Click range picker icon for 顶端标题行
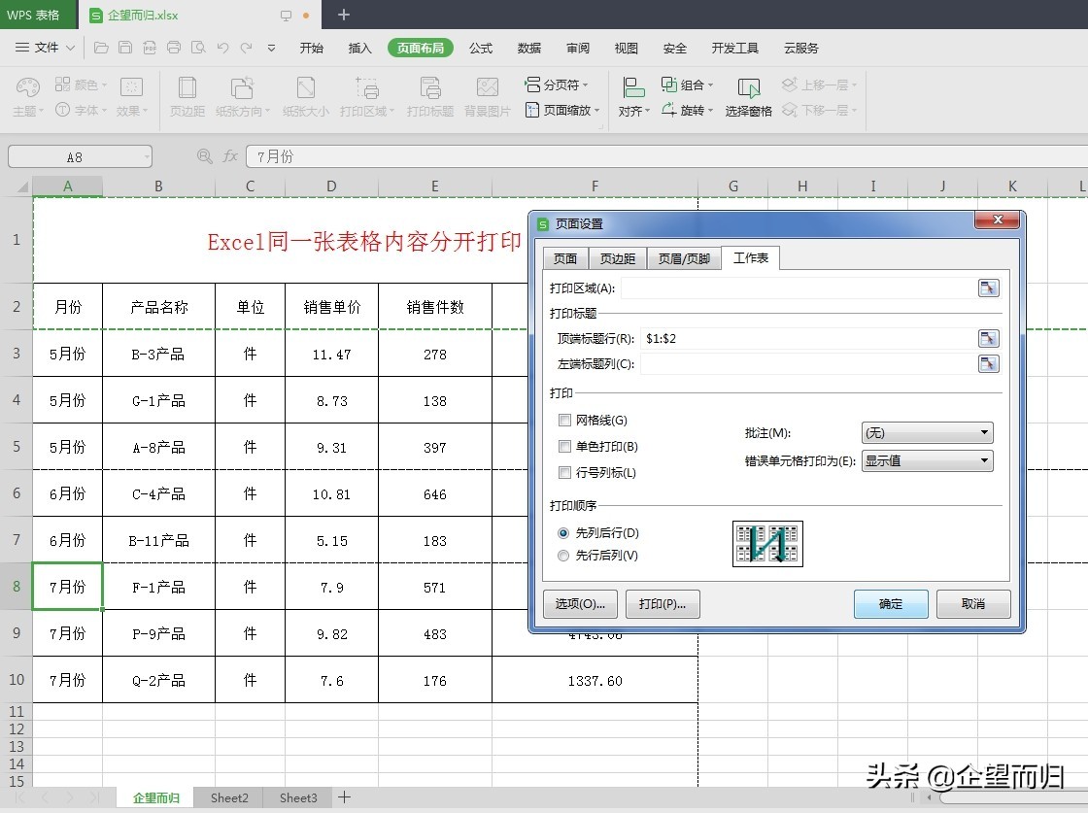 [x=988, y=338]
